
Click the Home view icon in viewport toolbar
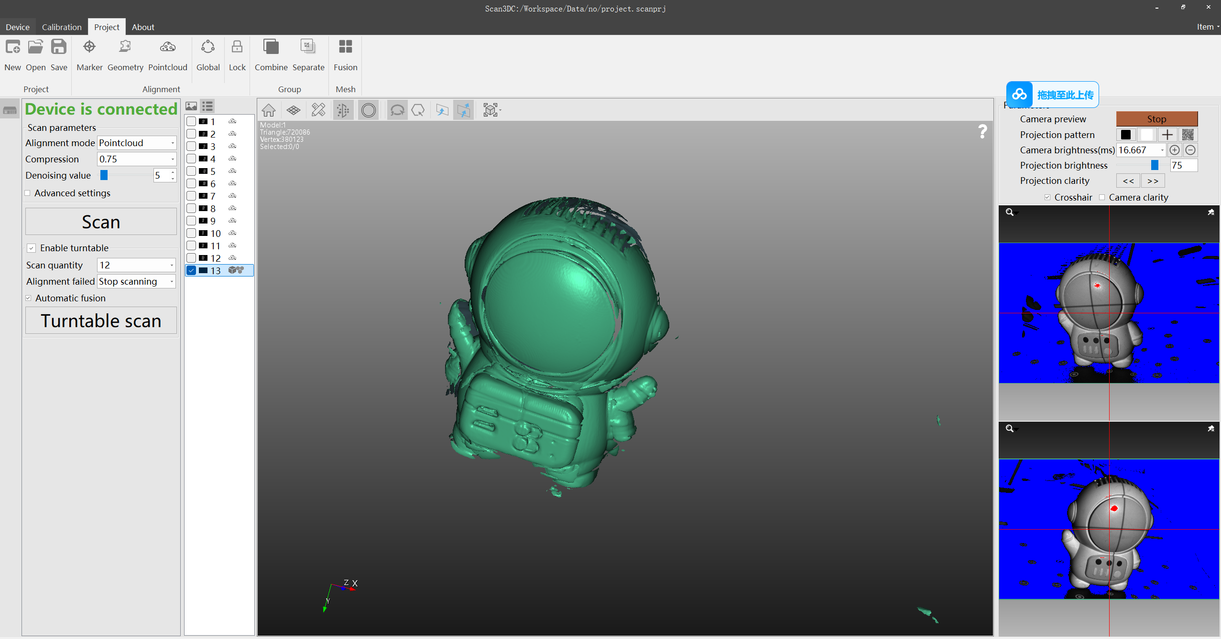click(269, 110)
